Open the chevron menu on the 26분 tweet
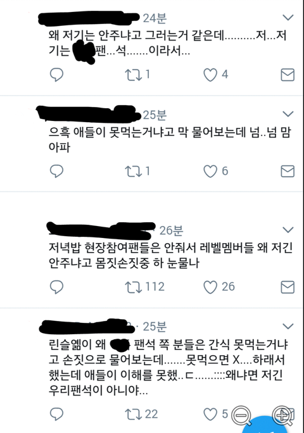Viewport: 304px width, 433px height. coord(288,230)
